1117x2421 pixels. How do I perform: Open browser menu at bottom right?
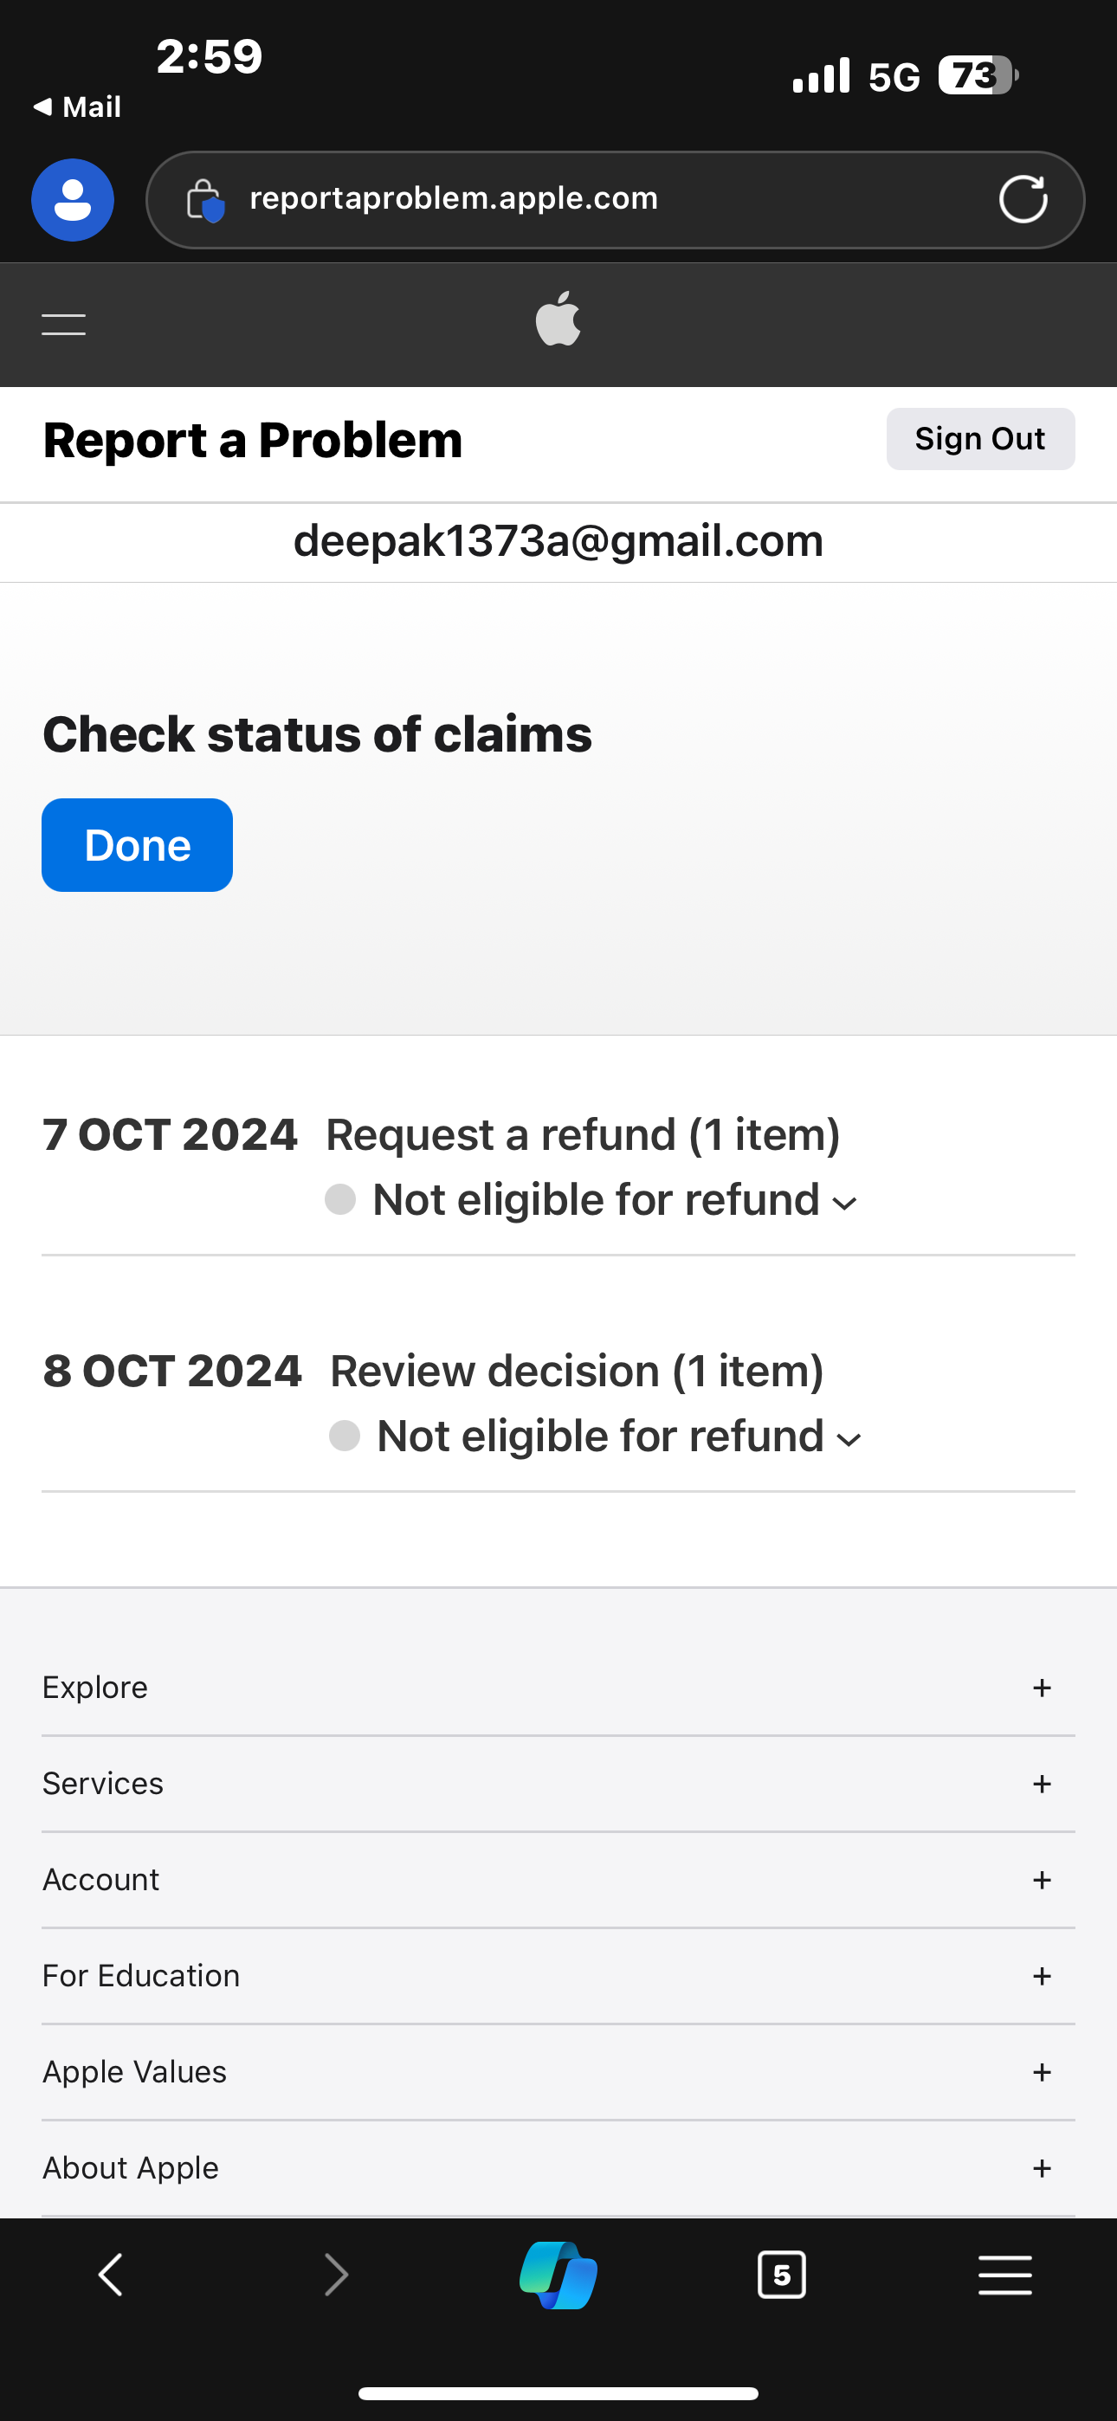pyautogui.click(x=1005, y=2276)
